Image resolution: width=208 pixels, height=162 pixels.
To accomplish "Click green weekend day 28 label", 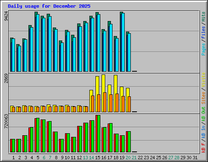I will click(177, 158).
